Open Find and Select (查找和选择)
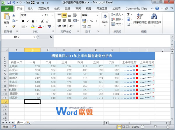175x130 pixels. (154, 19)
